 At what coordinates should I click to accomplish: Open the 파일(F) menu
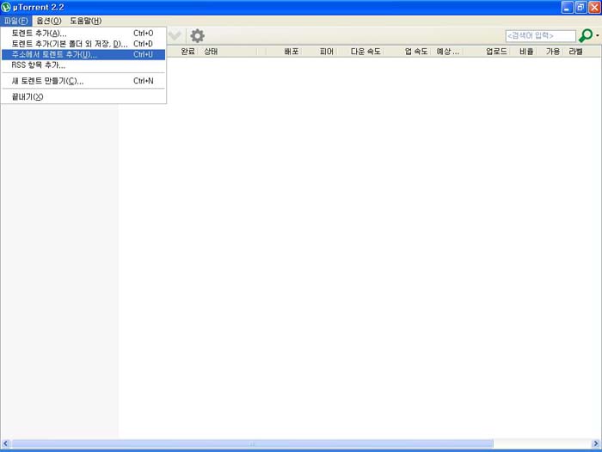click(x=15, y=21)
